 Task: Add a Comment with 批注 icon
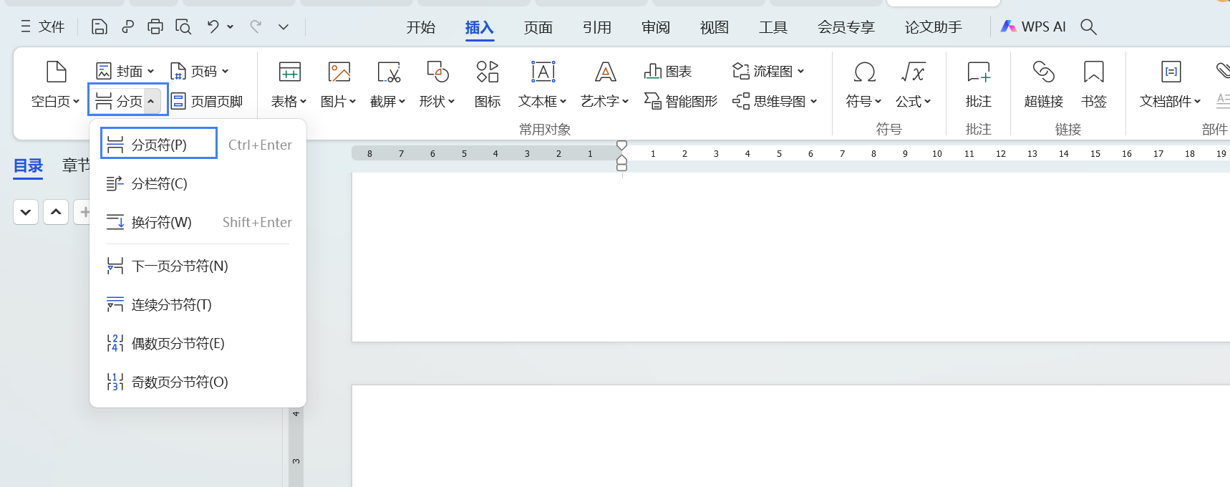(x=979, y=72)
